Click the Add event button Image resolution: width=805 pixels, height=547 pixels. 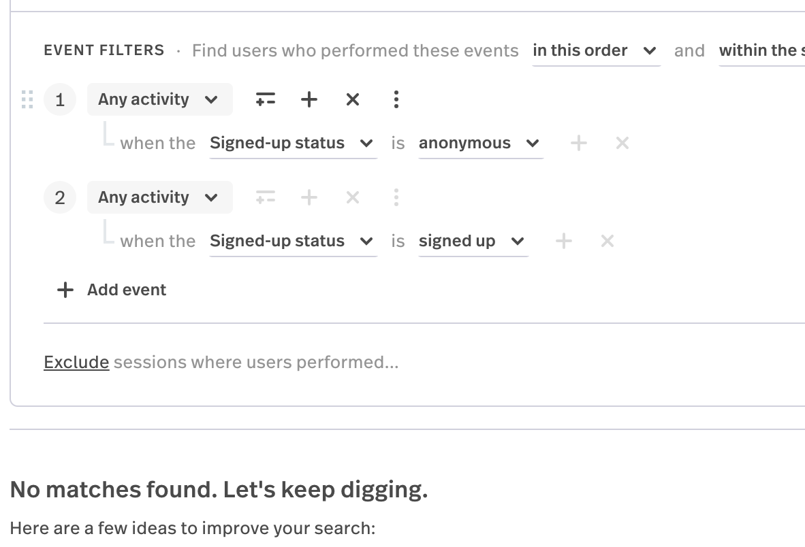[112, 290]
